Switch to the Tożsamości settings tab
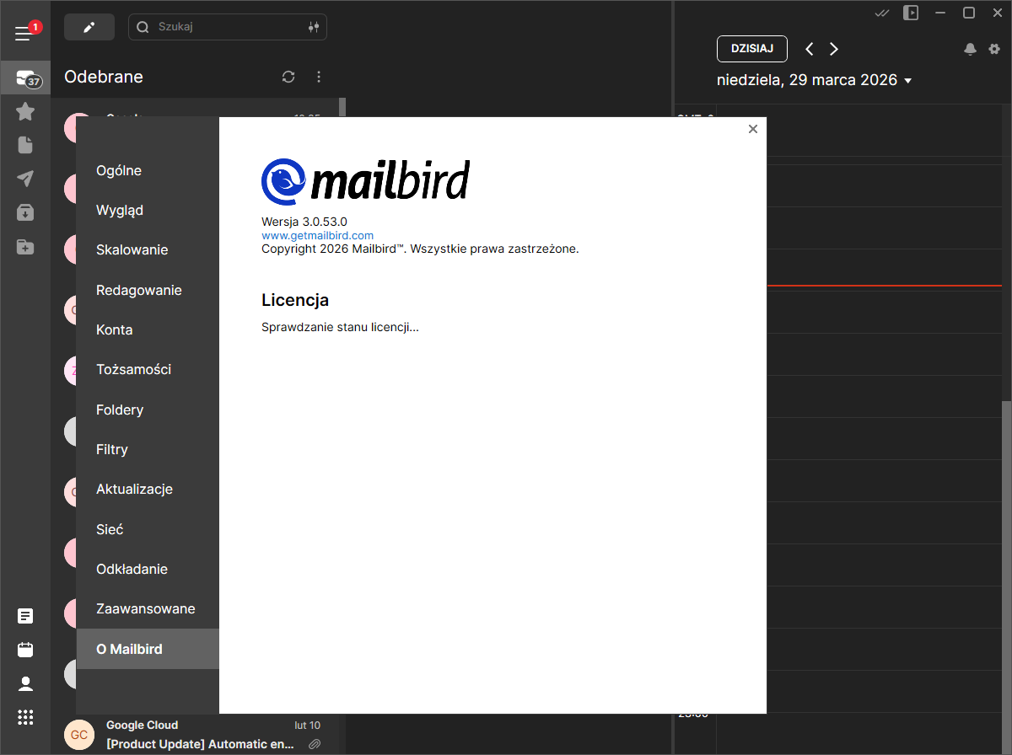This screenshot has height=755, width=1012. coord(148,370)
